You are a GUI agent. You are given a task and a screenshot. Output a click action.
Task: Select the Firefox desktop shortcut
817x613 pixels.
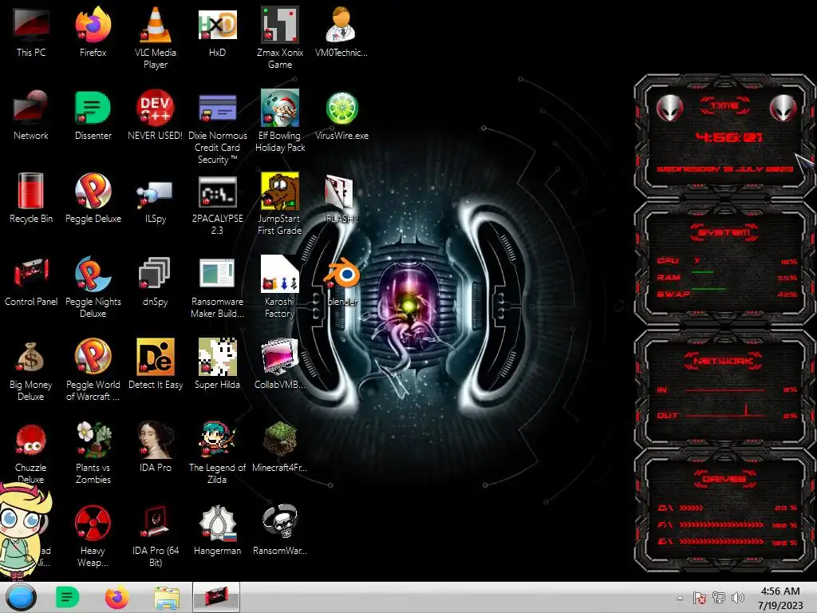[93, 32]
